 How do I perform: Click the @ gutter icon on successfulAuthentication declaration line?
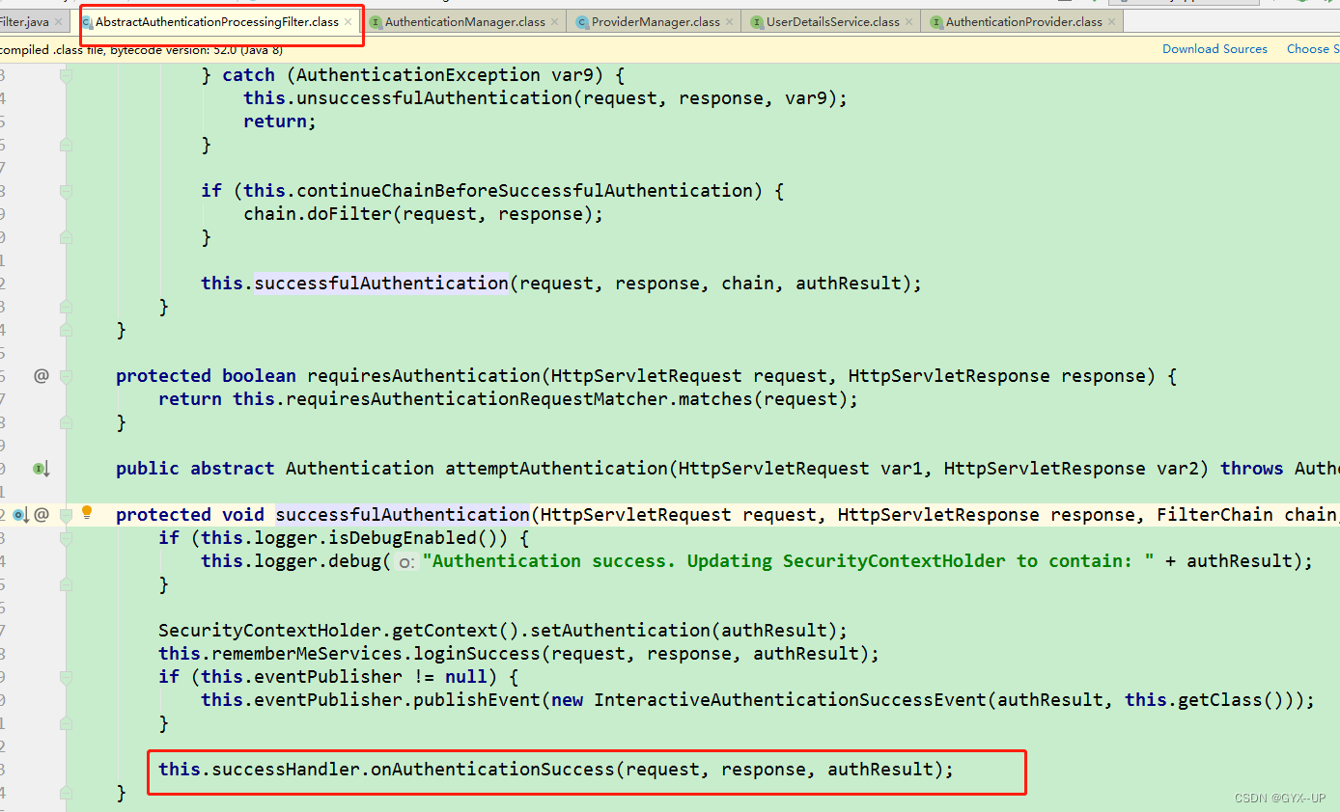coord(41,515)
